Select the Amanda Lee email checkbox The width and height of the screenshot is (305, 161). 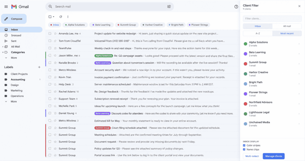click(50, 34)
